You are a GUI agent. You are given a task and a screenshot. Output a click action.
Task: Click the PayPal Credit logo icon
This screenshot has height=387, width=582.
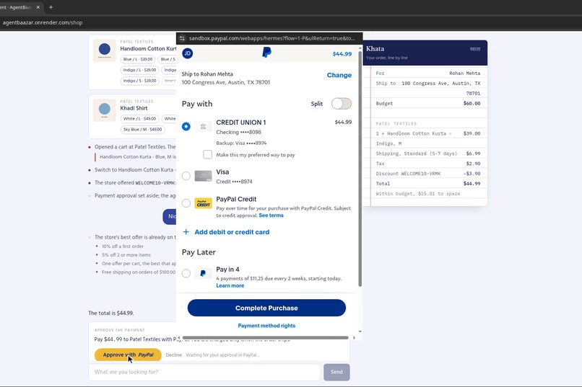(x=203, y=203)
